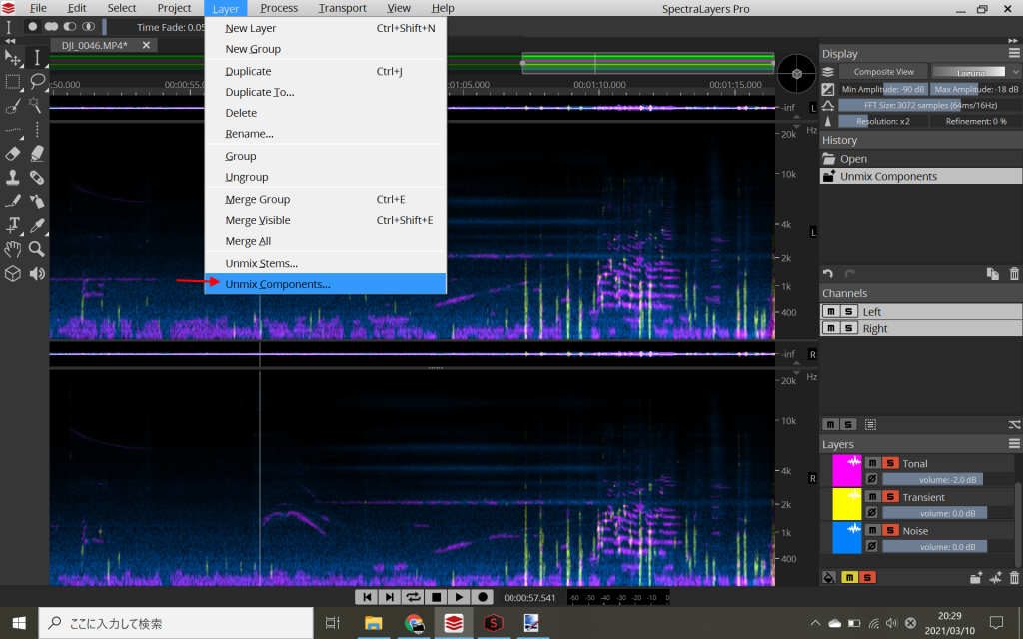Delete layer using Layers panel trash icon
This screenshot has height=639, width=1023.
point(1014,577)
